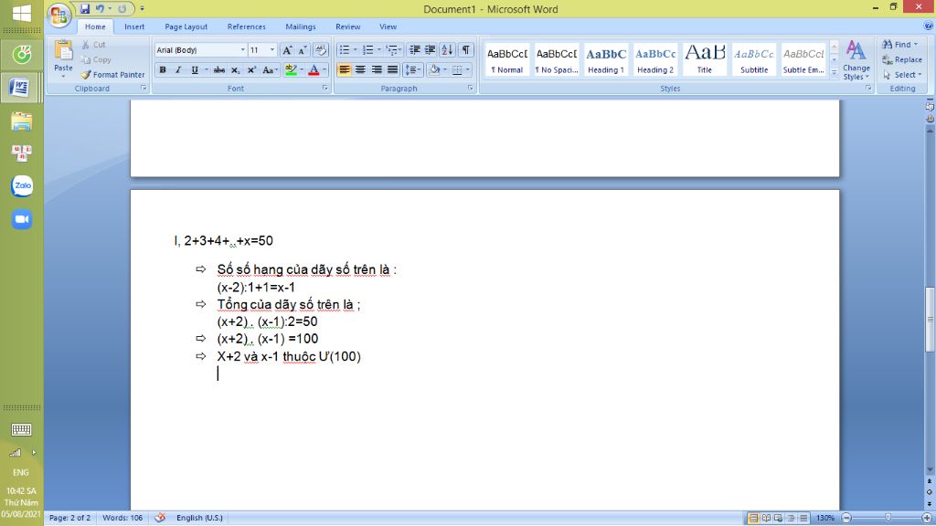Toggle Bold formatting

[x=163, y=69]
